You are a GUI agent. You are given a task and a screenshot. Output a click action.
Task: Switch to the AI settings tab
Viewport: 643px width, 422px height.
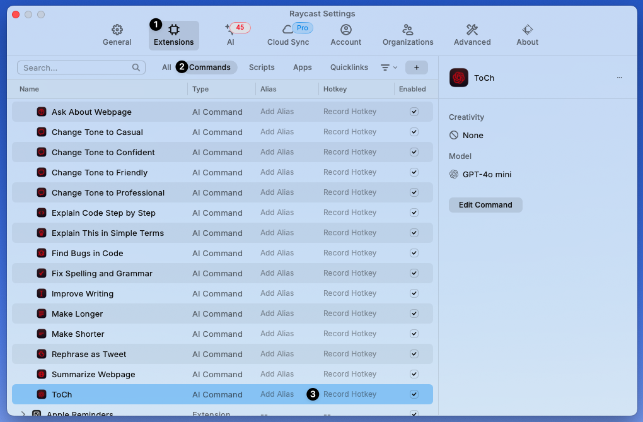[x=231, y=35]
